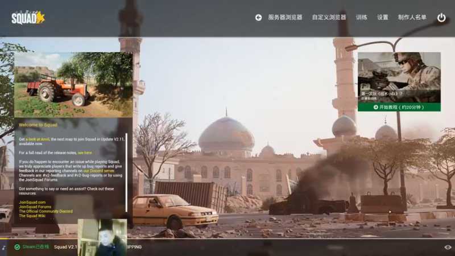
Task: Click the back arrow icon
Action: tap(258, 18)
